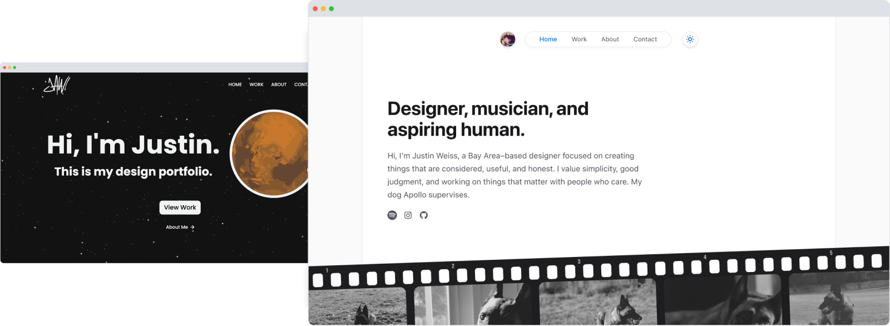Click the film strip frame numbered 4
Screen dimensions: 890x326
click(x=723, y=299)
